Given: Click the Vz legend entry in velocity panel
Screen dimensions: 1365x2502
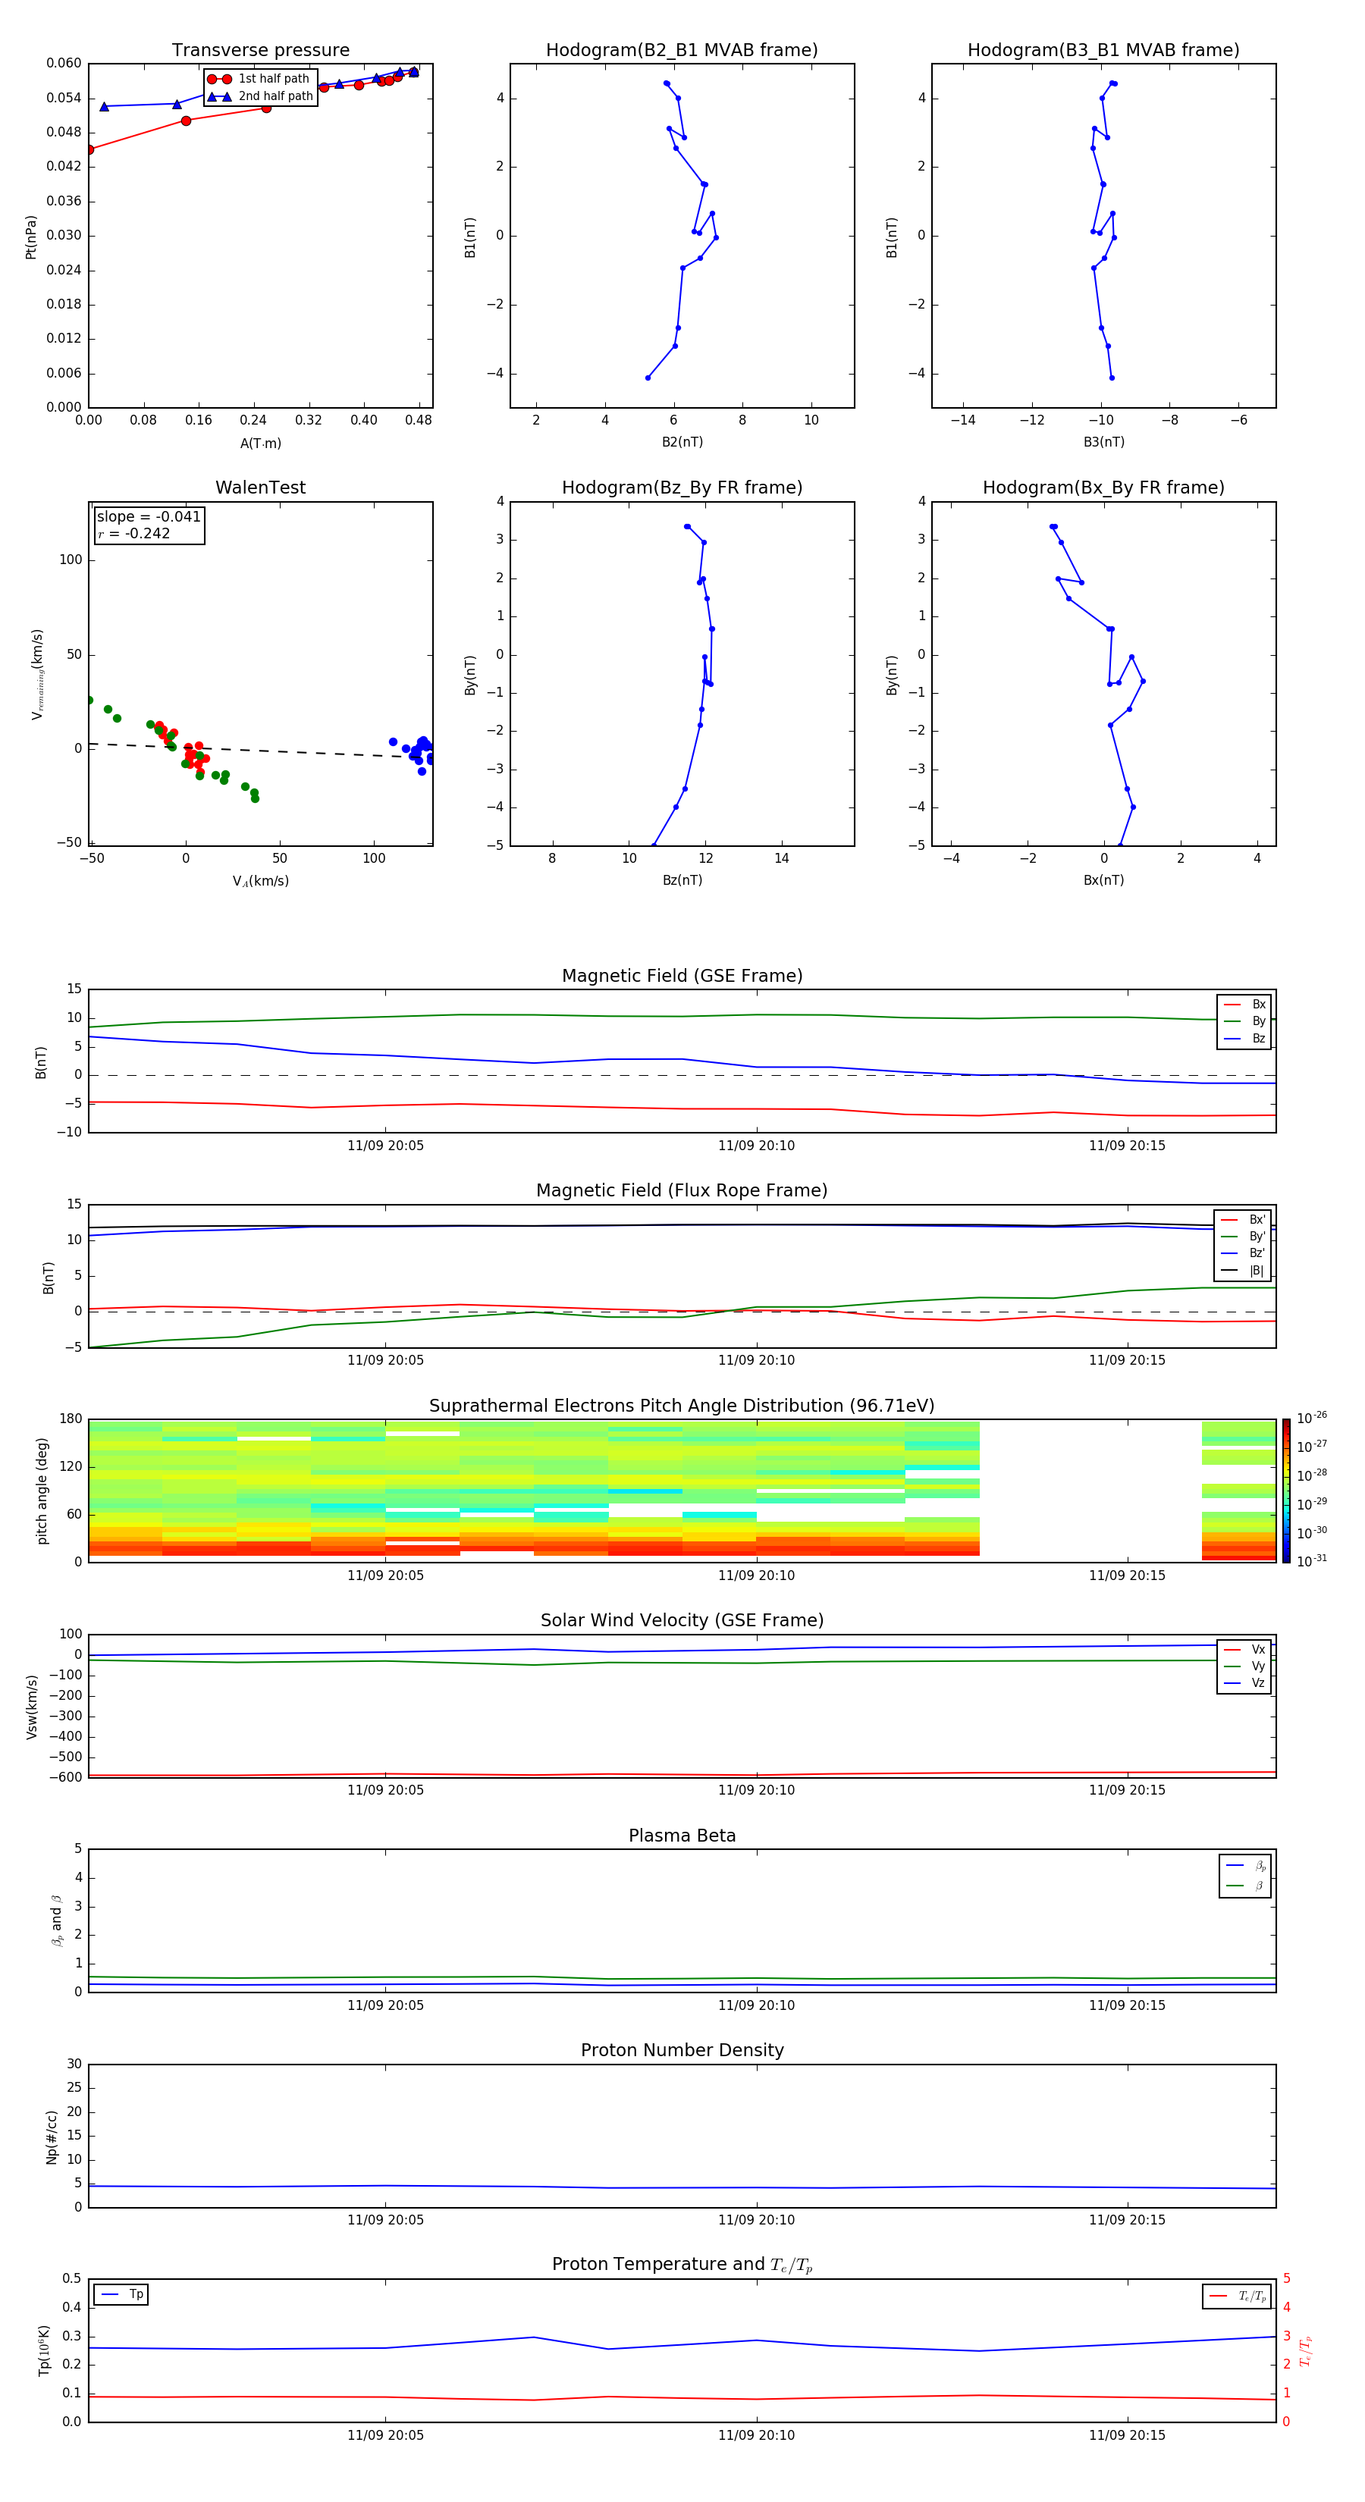Looking at the screenshot, I should [x=1244, y=1683].
